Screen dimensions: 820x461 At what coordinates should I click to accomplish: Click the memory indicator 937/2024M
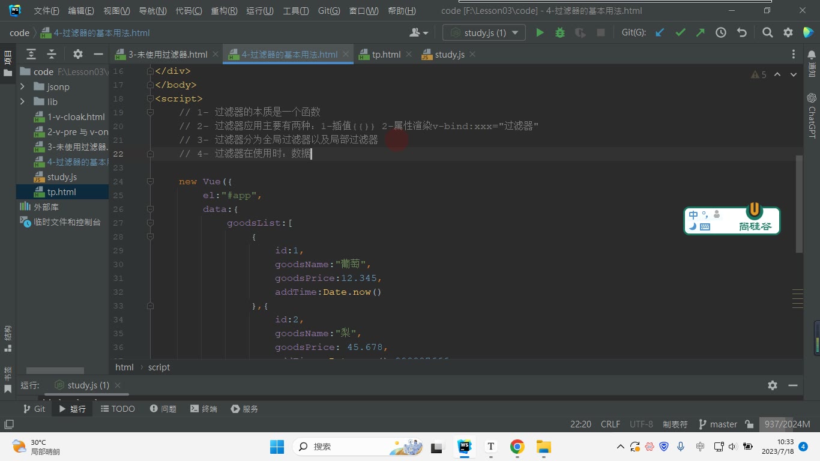[787, 424]
